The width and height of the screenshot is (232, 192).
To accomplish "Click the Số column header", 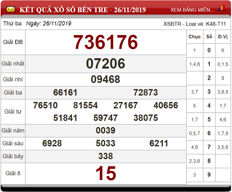I will tap(209, 36).
